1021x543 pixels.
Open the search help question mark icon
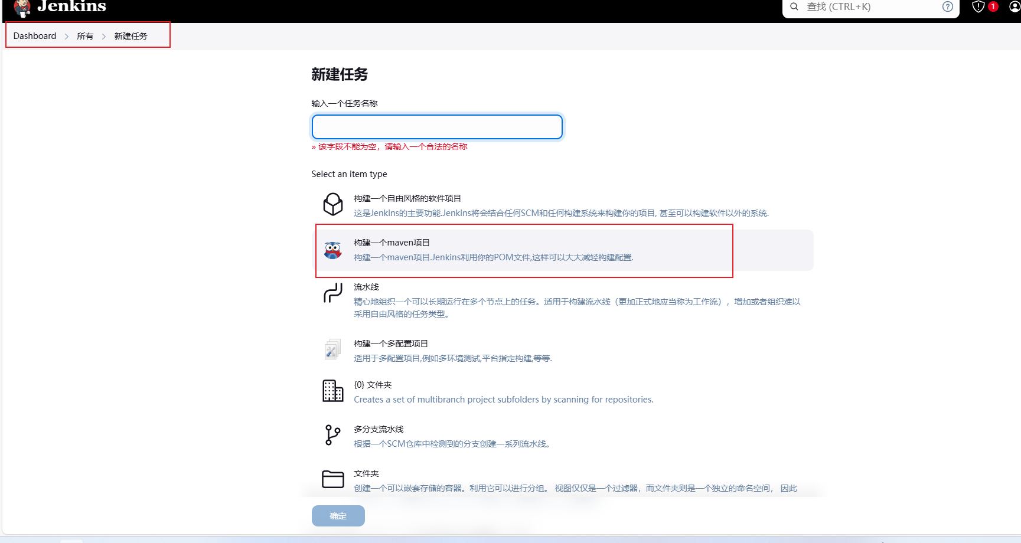pos(948,6)
